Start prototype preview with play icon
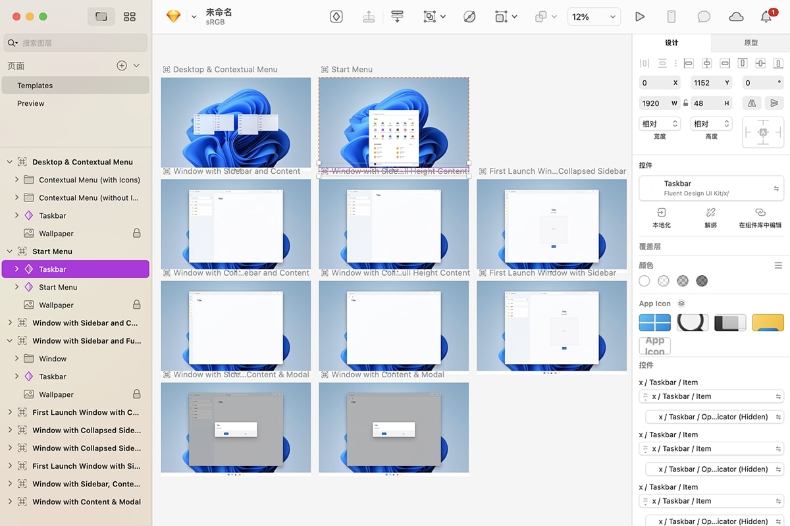790x526 pixels. [x=639, y=17]
